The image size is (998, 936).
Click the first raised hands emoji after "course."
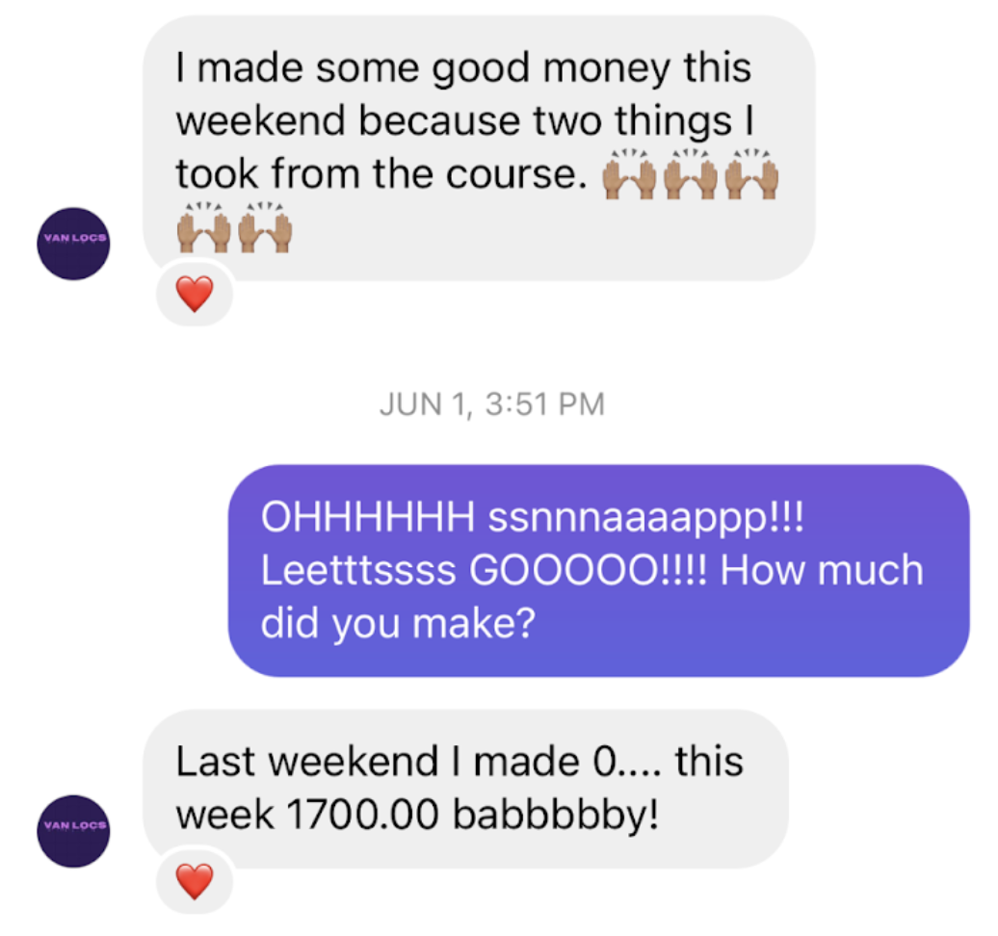tap(629, 174)
